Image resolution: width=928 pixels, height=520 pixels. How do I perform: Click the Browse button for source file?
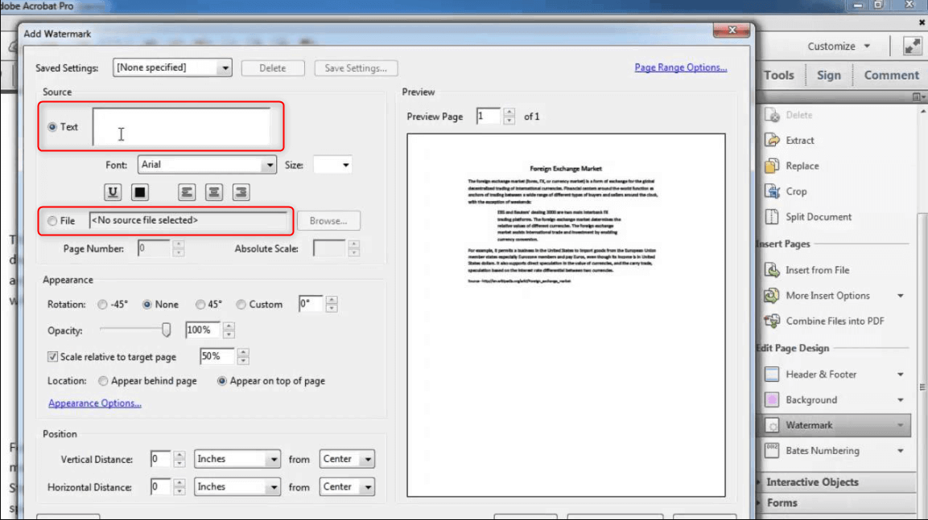(328, 221)
